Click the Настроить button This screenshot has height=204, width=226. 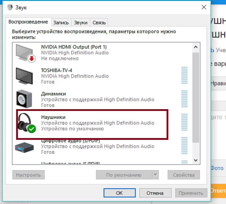pyautogui.click(x=29, y=175)
